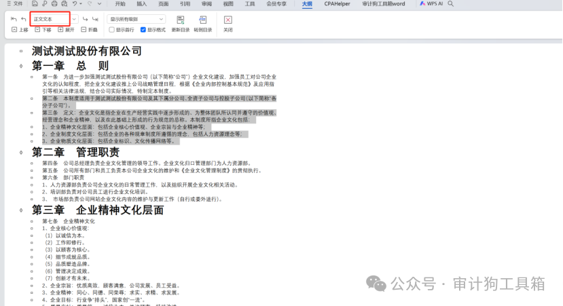The width and height of the screenshot is (563, 306).
Task: Click the Save icon in quick access bar
Action: click(35, 3)
